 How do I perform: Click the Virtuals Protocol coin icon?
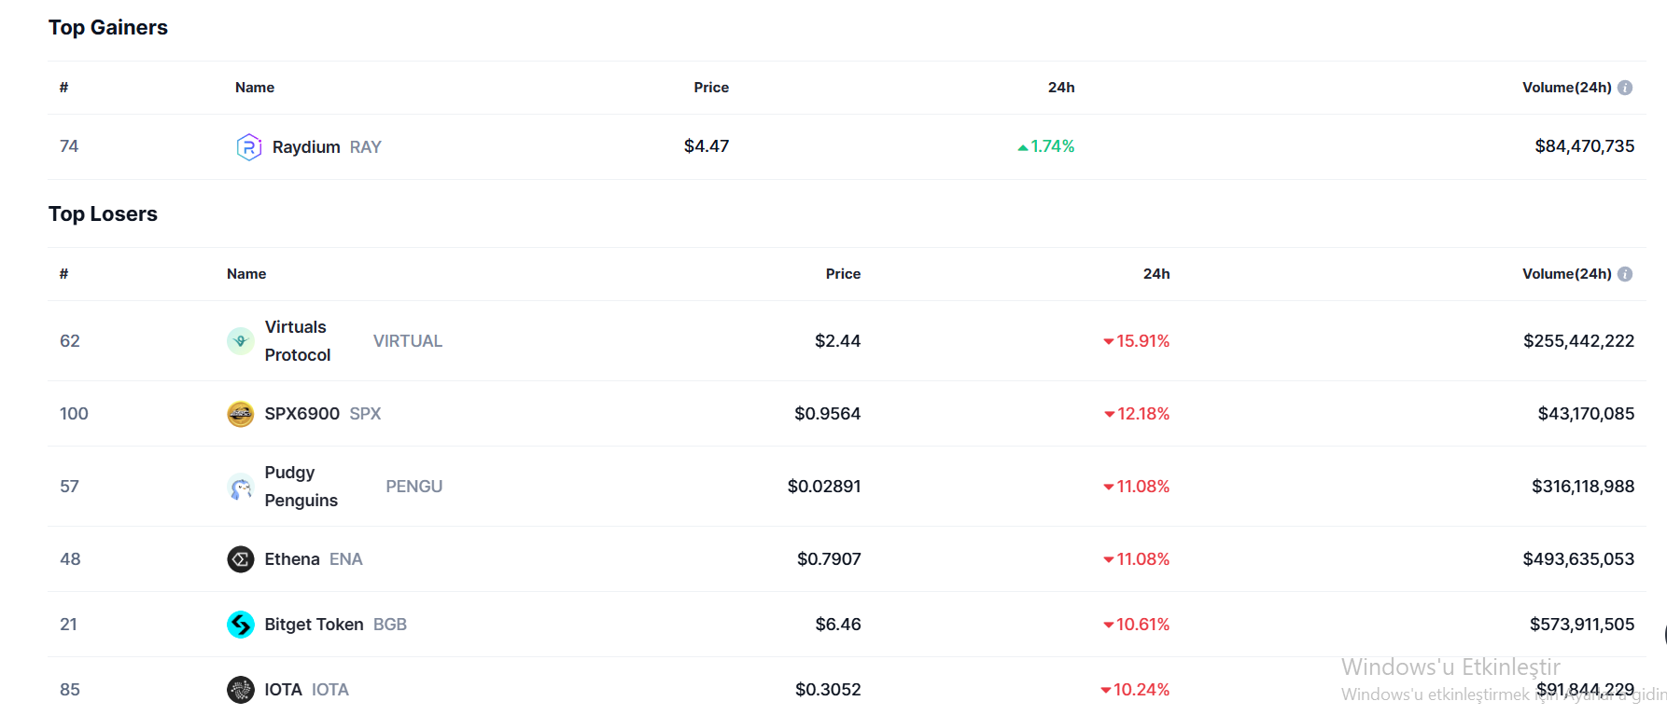click(241, 341)
